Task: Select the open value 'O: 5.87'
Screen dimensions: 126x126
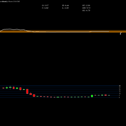Action: (x=45, y=5)
